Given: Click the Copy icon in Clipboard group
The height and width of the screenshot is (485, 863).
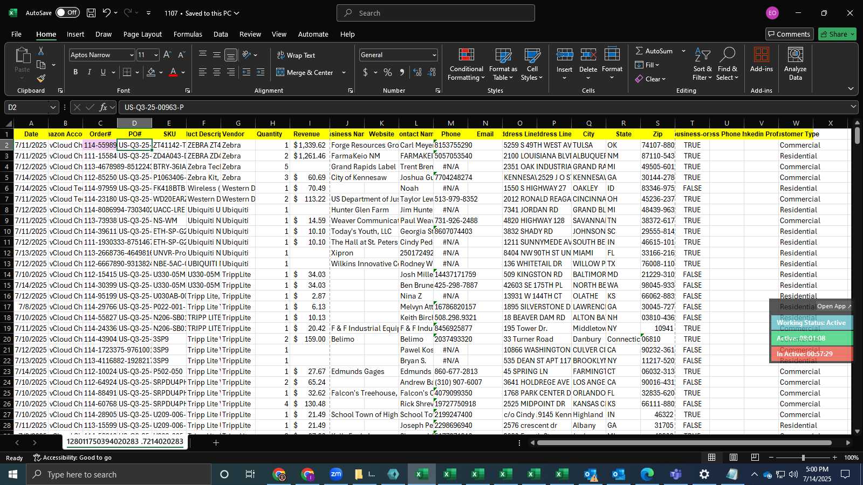Looking at the screenshot, I should point(41,65).
